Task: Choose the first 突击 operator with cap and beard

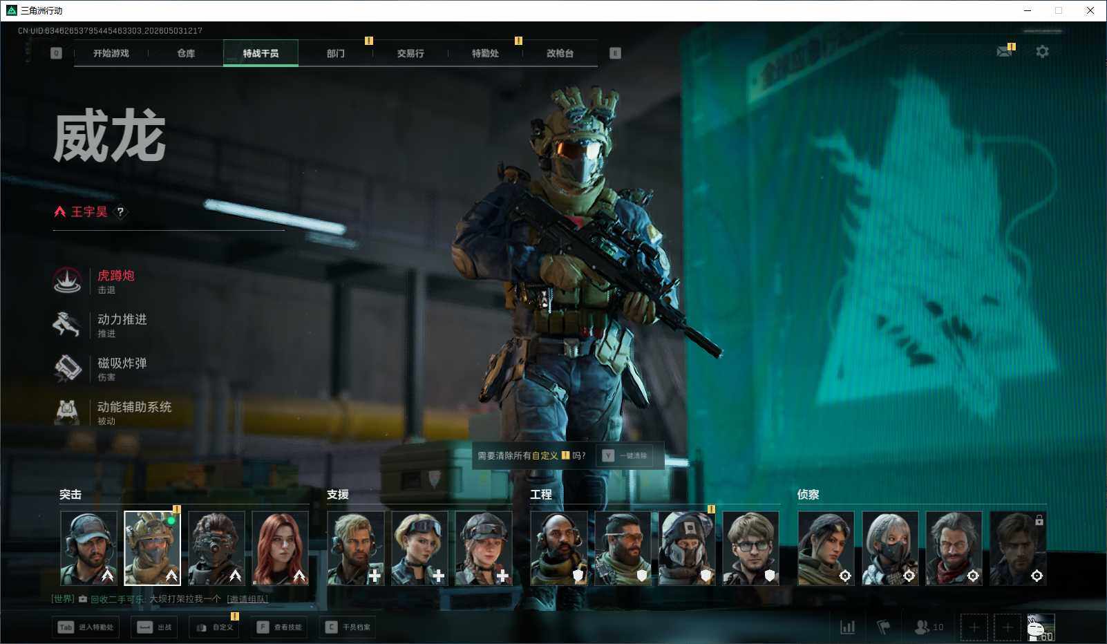Action: [x=88, y=548]
